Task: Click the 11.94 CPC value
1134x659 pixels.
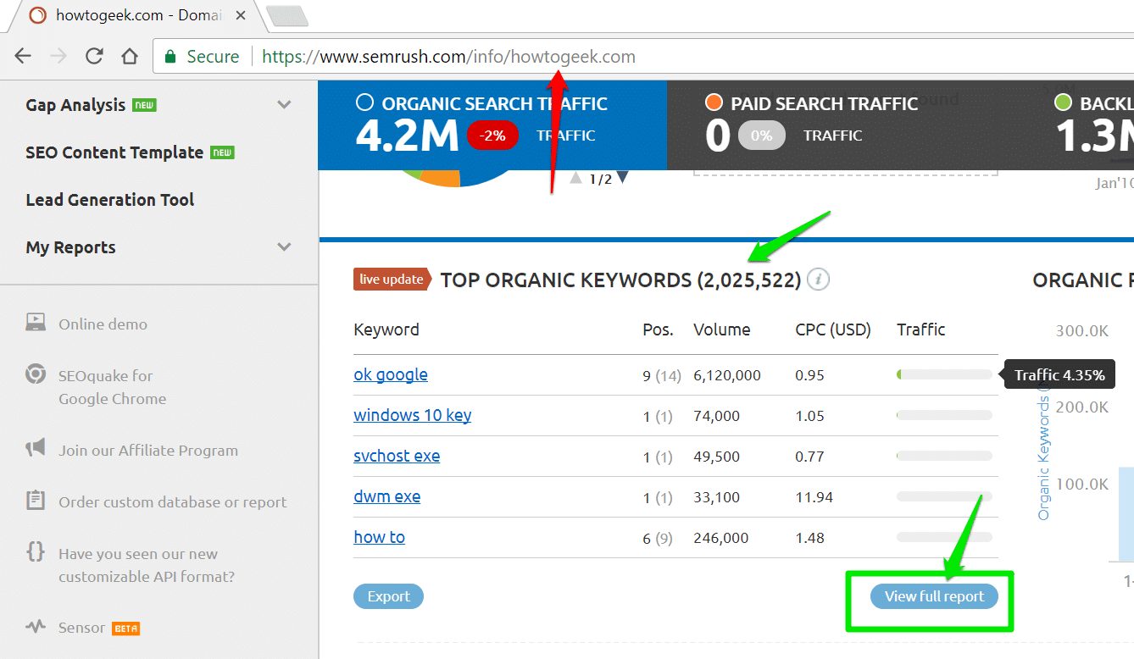Action: pos(814,496)
